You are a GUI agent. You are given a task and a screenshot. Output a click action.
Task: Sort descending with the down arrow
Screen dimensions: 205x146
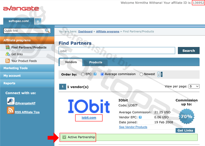159,74
